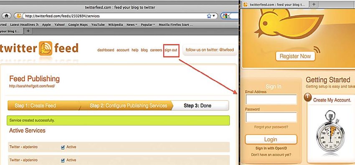355x165 pixels.
Task: Click the stopwatch image under Create My Account
Action: click(x=330, y=133)
